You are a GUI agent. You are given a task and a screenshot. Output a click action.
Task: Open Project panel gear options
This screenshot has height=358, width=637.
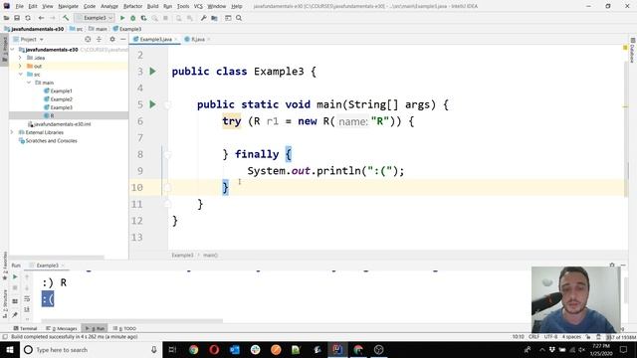(112, 40)
